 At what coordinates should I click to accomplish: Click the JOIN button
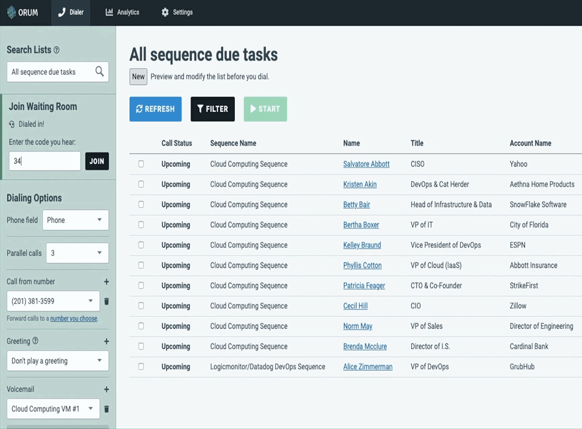click(x=97, y=161)
